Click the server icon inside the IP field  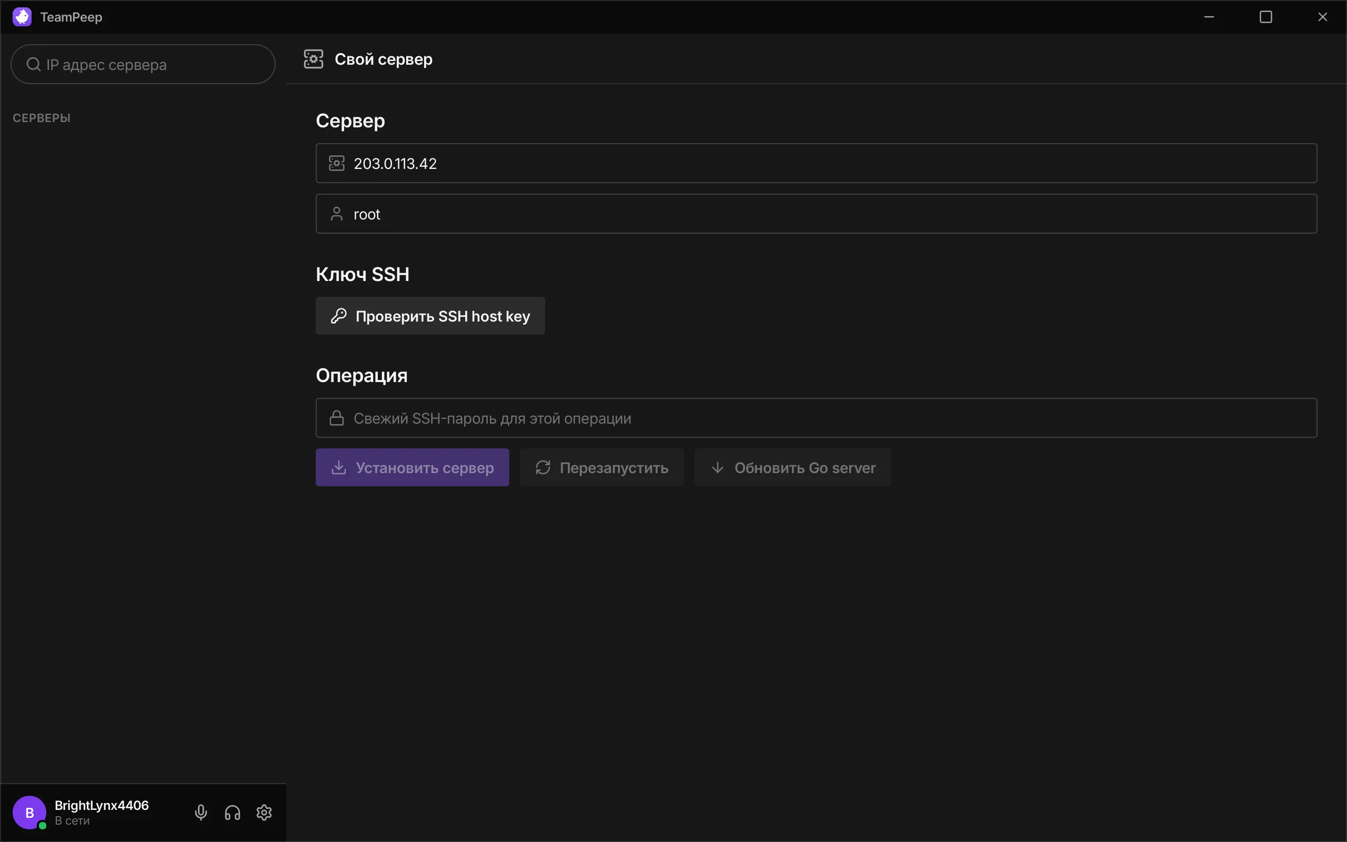pos(337,163)
